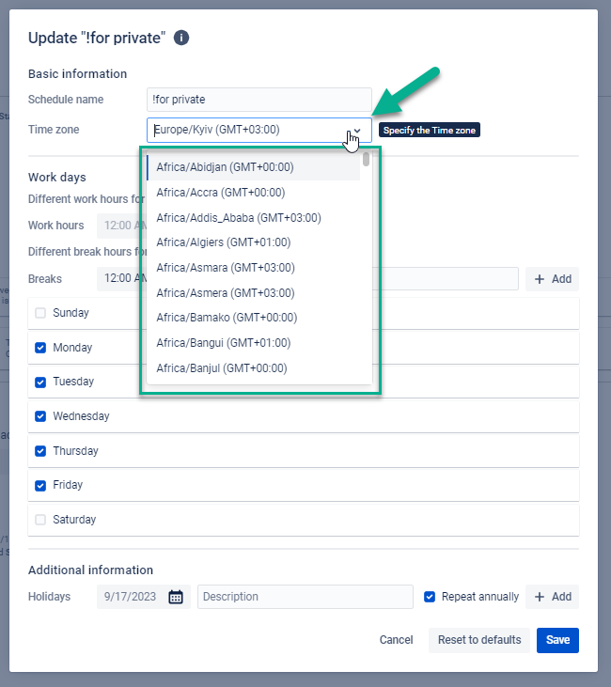Choose Africa/Accra (GMT+00:00) time zone
Image resolution: width=611 pixels, height=687 pixels.
[x=221, y=193]
